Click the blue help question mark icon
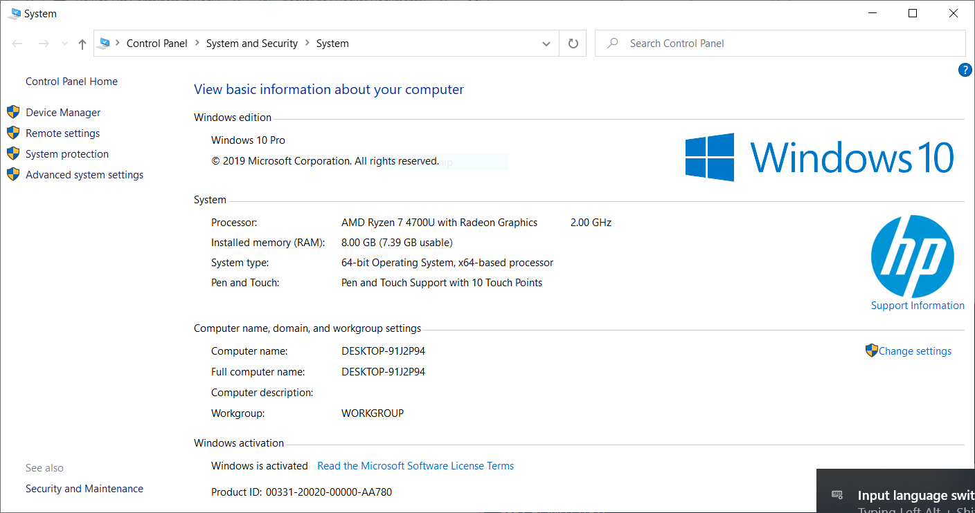 click(965, 69)
